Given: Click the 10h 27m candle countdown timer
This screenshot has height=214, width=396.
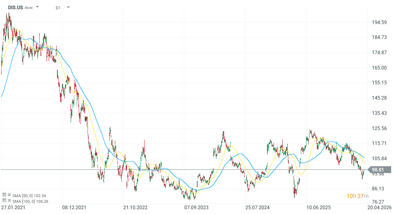Looking at the screenshot, I should (x=357, y=196).
